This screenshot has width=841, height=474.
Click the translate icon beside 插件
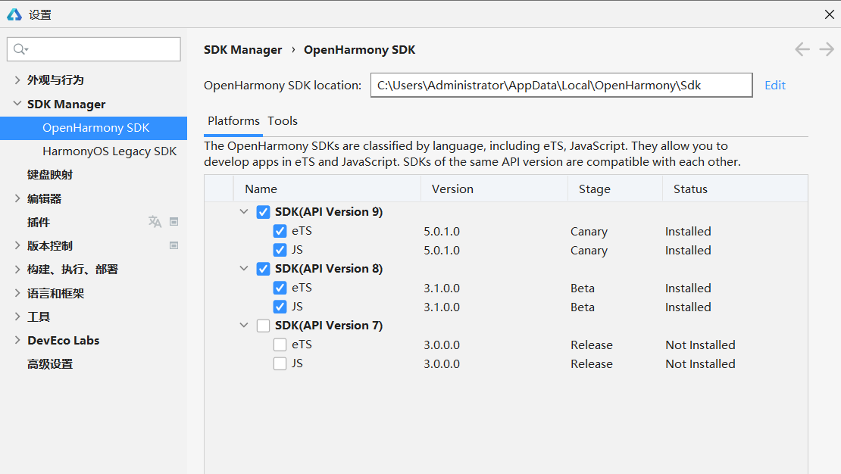click(x=155, y=221)
